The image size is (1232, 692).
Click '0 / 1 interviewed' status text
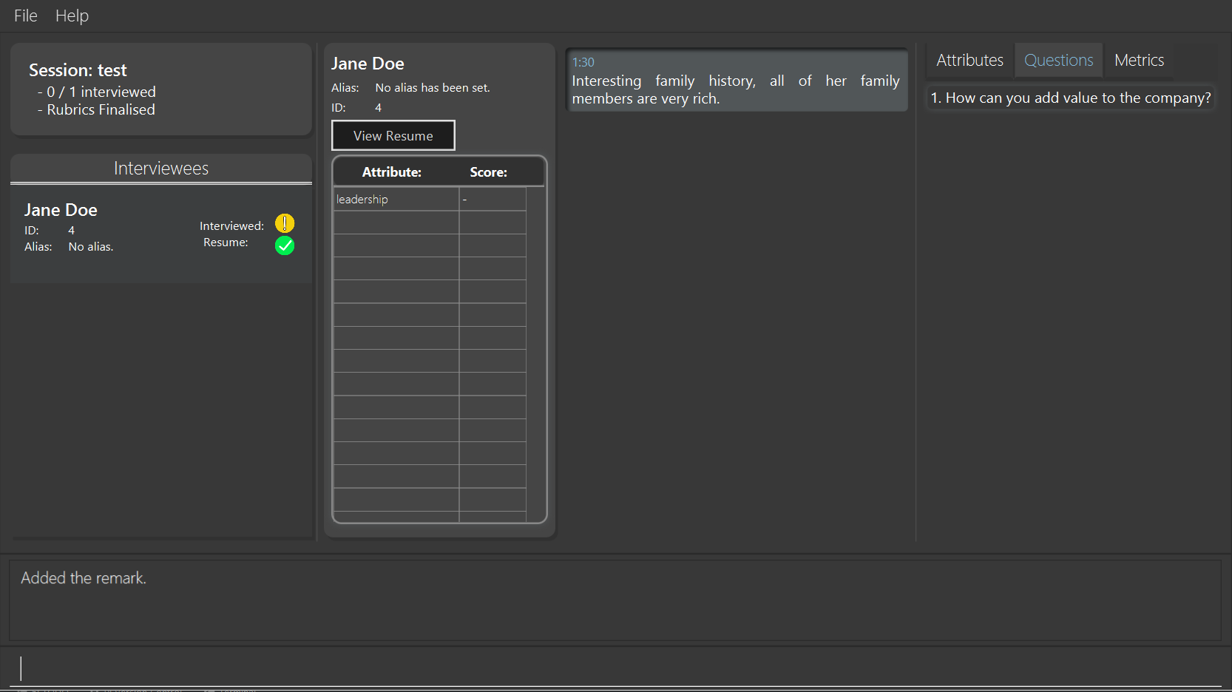pos(101,92)
